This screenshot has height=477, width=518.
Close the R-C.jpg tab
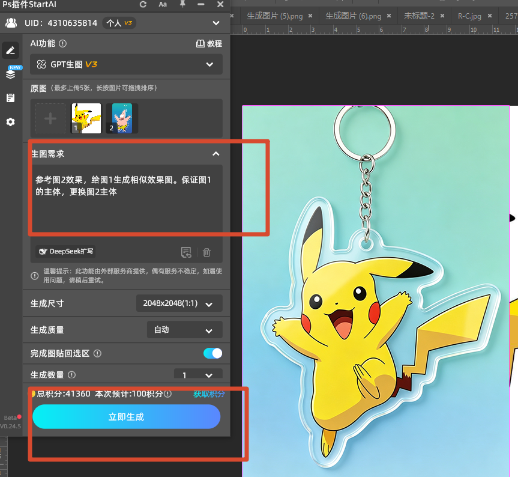click(x=490, y=16)
